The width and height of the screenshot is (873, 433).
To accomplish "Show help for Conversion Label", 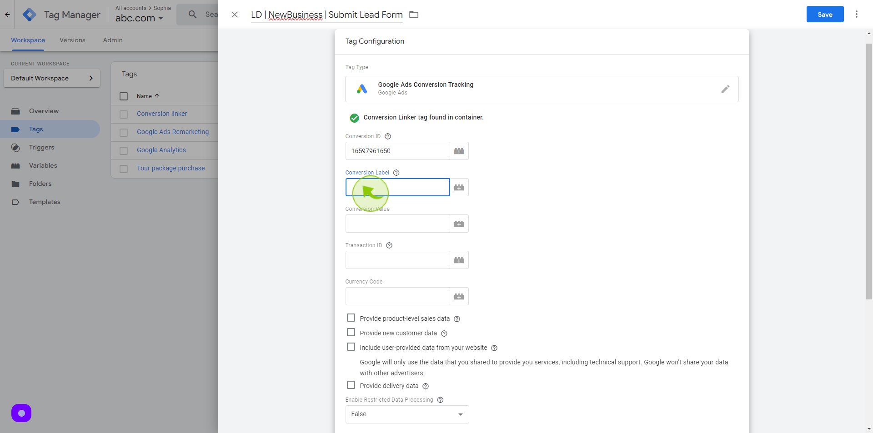I will (x=396, y=173).
